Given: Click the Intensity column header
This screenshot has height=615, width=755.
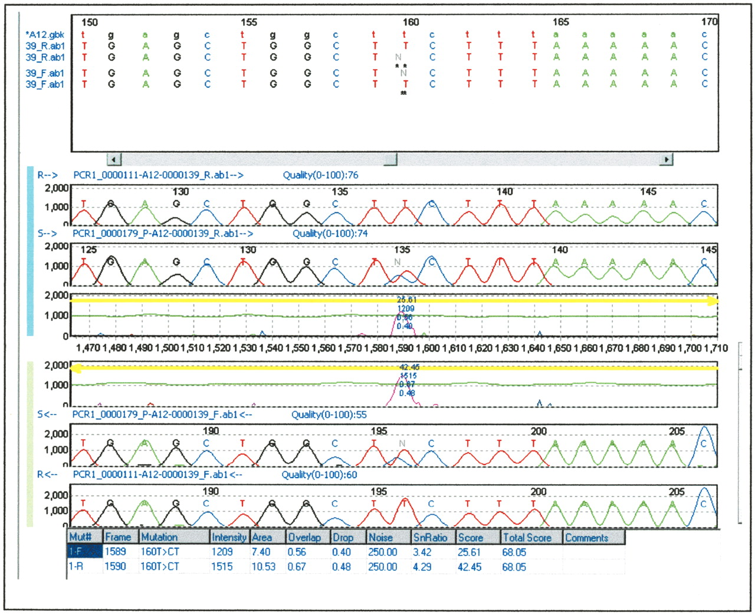Looking at the screenshot, I should (229, 537).
